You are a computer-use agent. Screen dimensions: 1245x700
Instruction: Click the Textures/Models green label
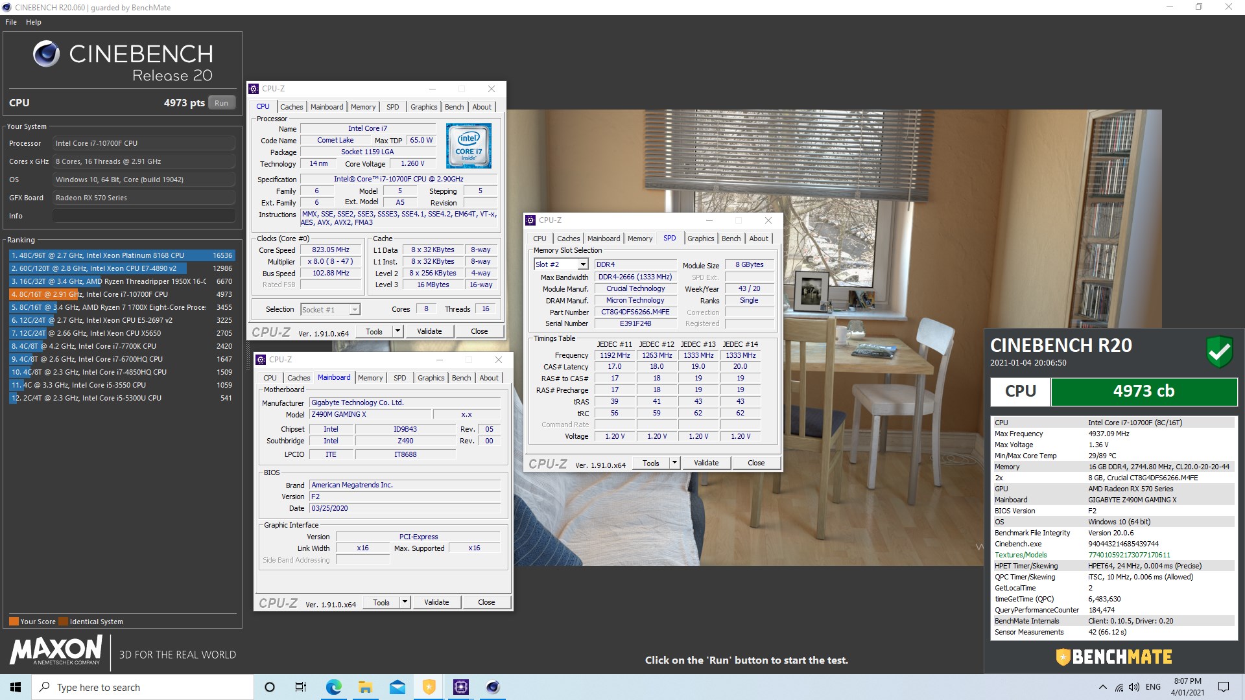click(1021, 555)
